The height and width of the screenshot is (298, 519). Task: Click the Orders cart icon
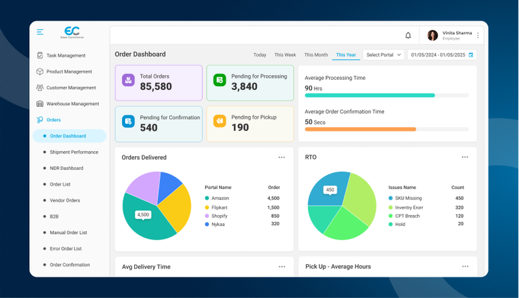click(x=40, y=120)
